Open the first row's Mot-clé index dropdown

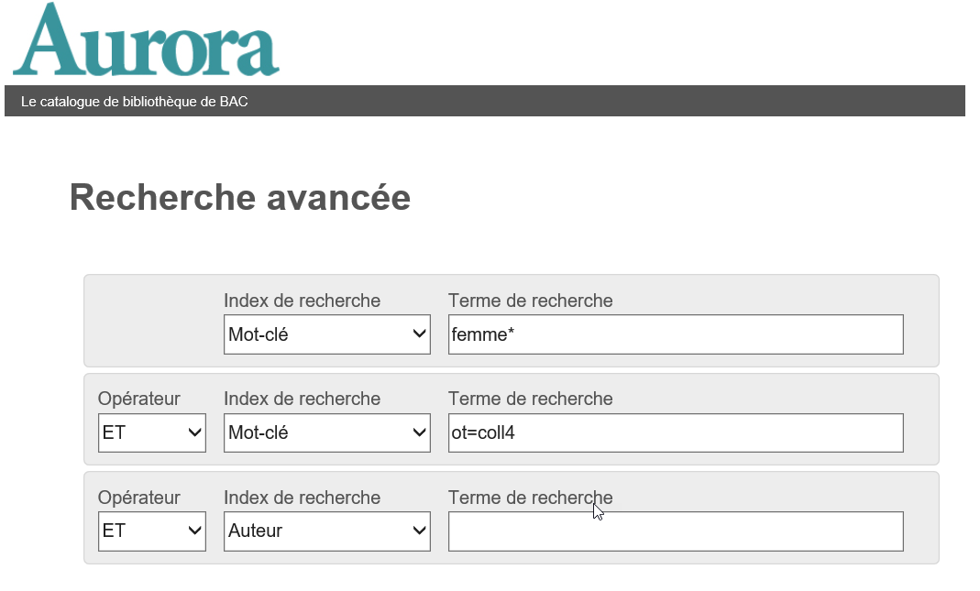tap(326, 334)
